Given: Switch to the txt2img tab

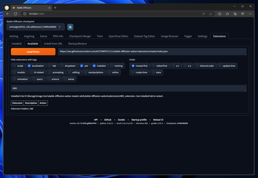Looking at the screenshot, I should click(14, 36).
